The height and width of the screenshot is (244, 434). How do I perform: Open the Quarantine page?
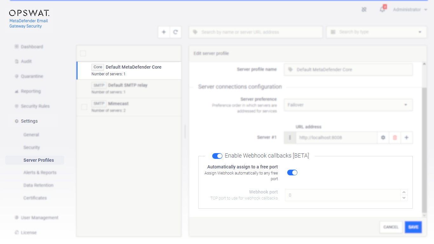point(32,76)
